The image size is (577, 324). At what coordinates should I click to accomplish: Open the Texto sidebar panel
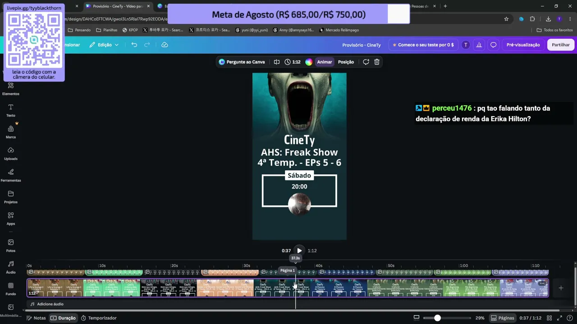coord(11,110)
